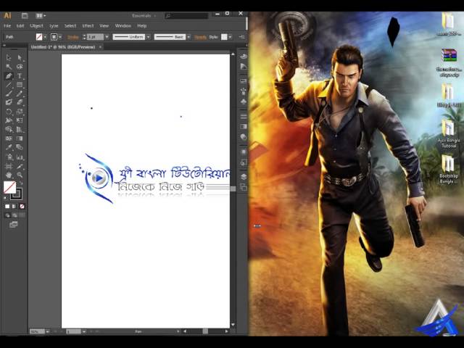Viewport: 464px width, 348px height.
Task: Select the Free Transform tool
Action: pyautogui.click(x=20, y=120)
